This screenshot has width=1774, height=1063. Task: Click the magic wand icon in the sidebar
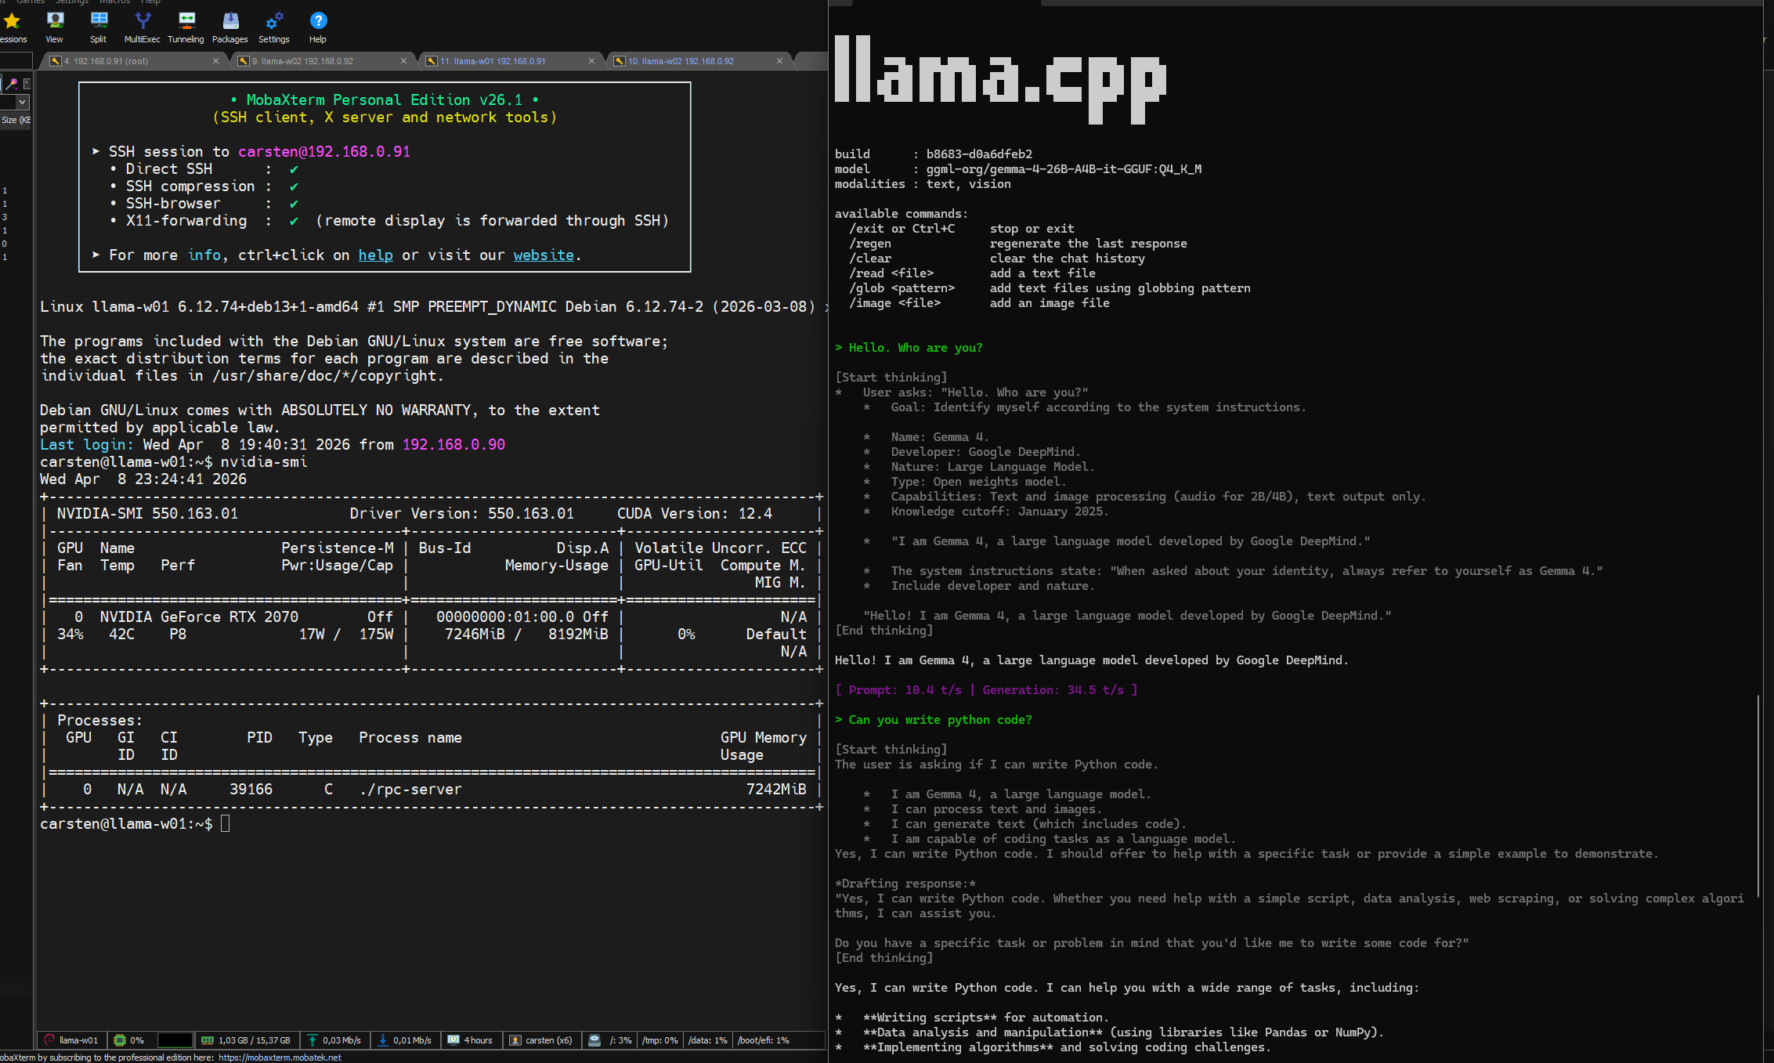click(12, 84)
